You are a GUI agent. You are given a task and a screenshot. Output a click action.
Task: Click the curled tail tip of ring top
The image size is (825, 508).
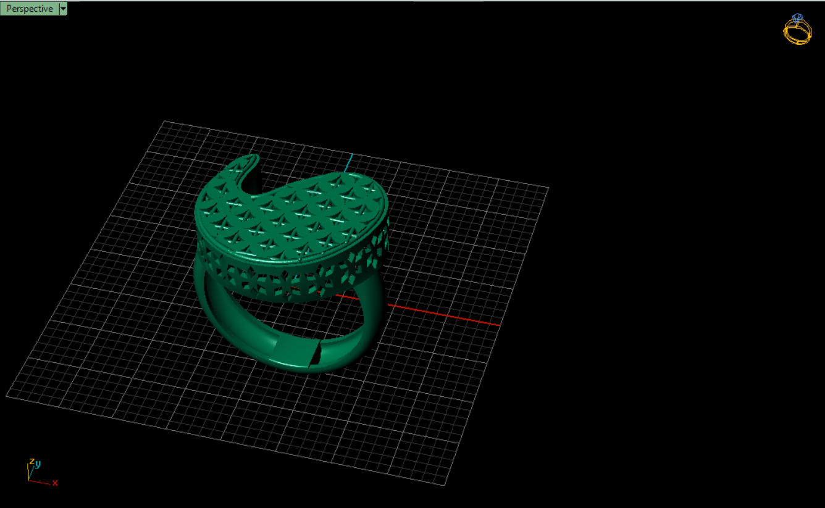250,160
